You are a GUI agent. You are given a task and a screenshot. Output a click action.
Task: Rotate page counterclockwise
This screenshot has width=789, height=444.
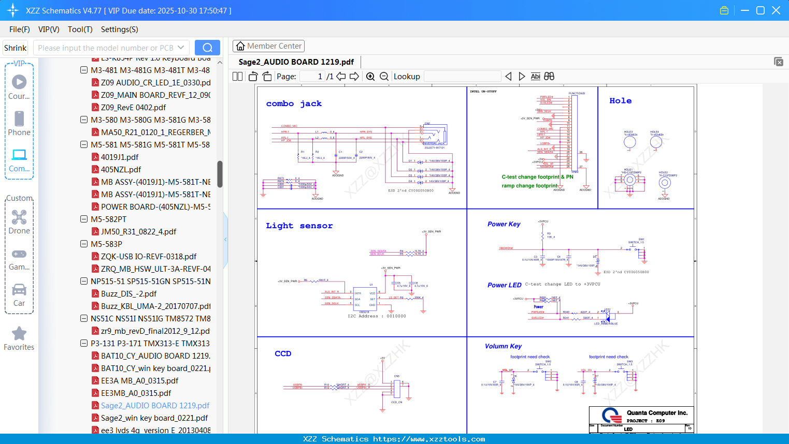[253, 77]
